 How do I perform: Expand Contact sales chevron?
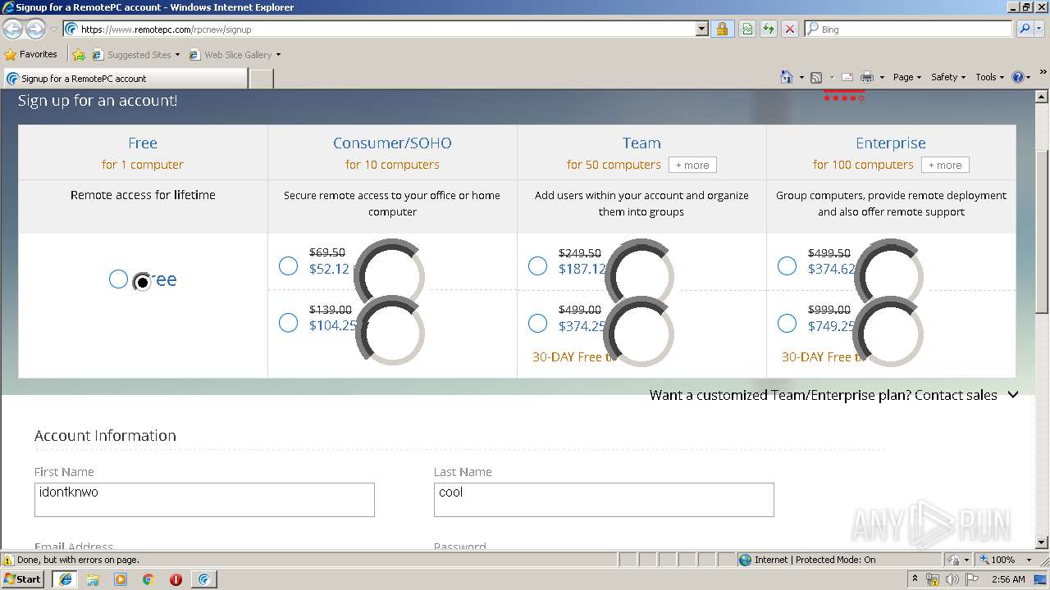click(x=1013, y=395)
